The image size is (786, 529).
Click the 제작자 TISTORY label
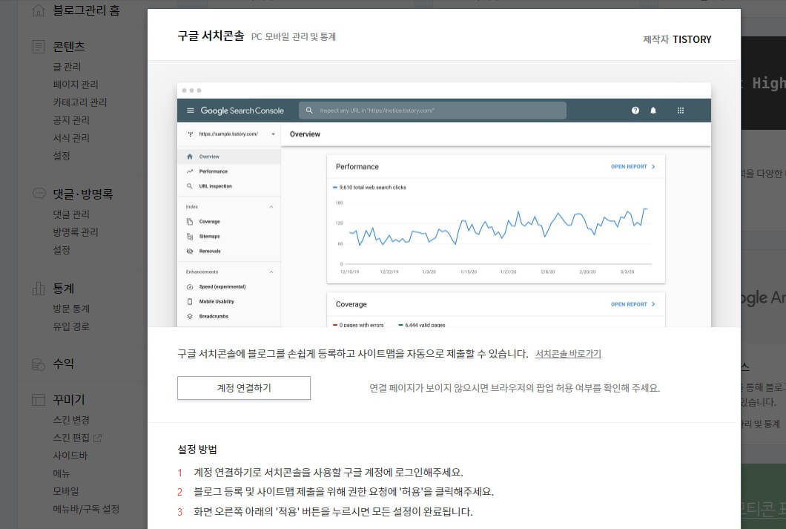point(677,39)
